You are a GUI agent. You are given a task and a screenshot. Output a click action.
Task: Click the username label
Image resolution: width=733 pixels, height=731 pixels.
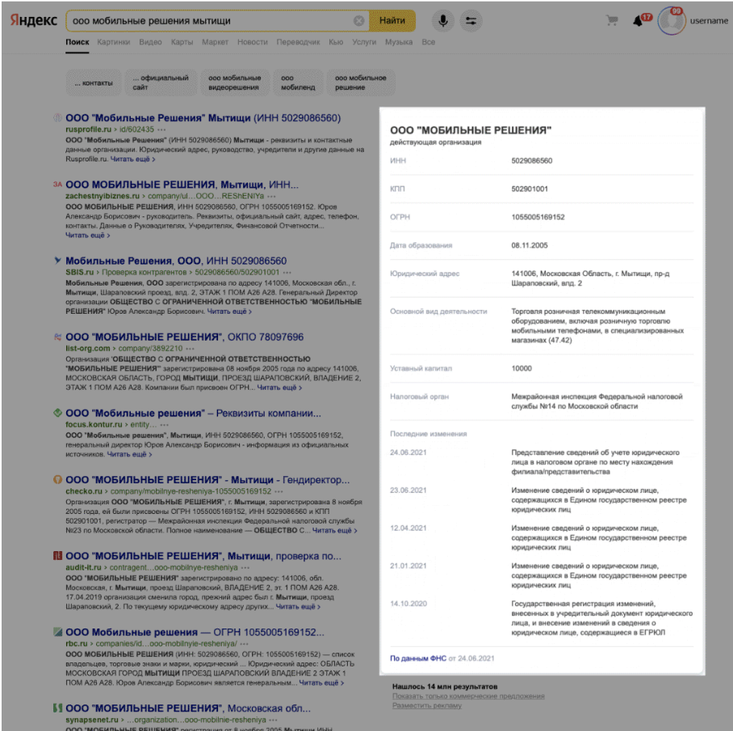[709, 20]
